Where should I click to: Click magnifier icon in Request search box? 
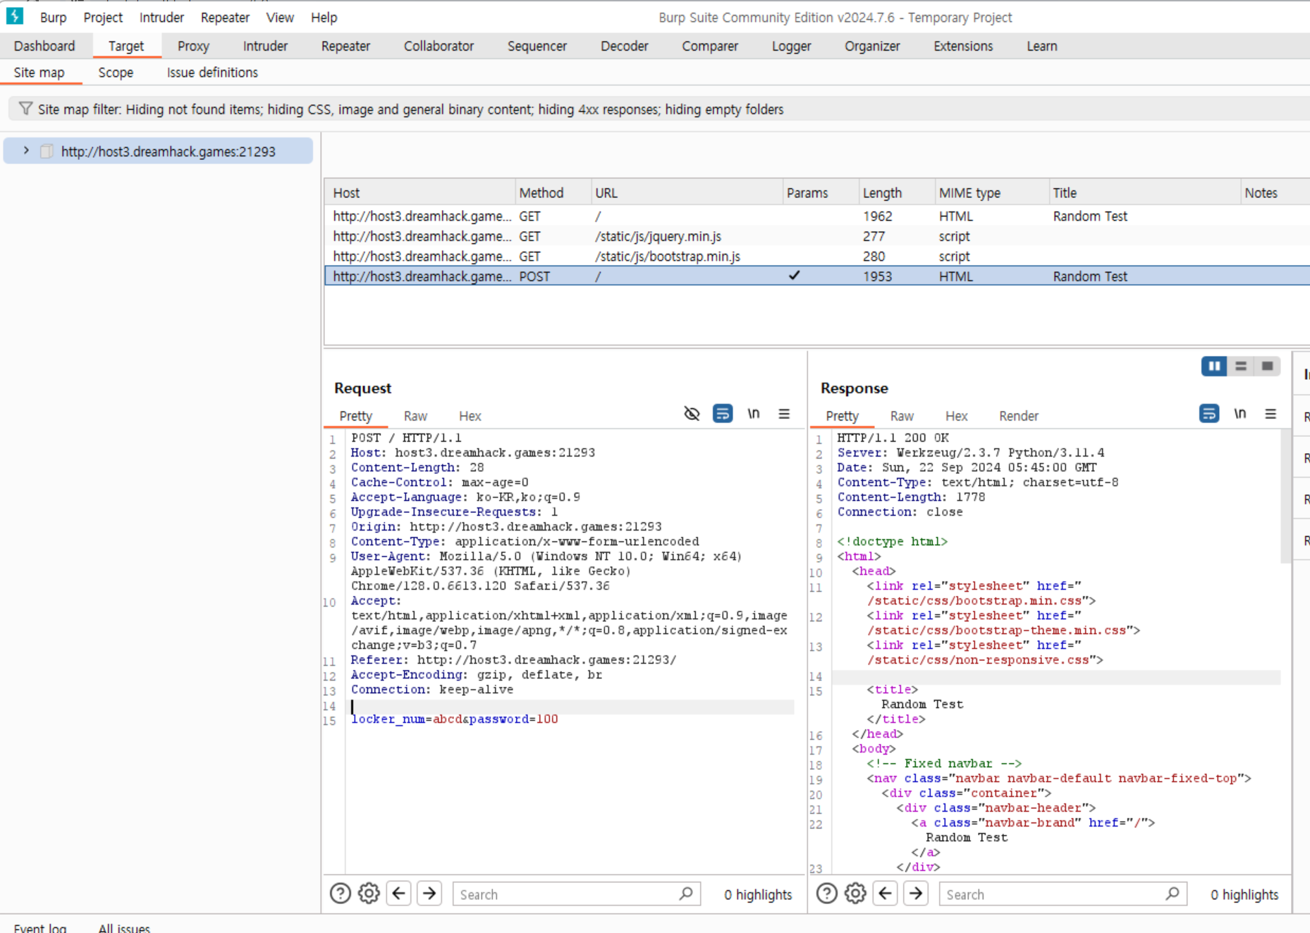(686, 894)
